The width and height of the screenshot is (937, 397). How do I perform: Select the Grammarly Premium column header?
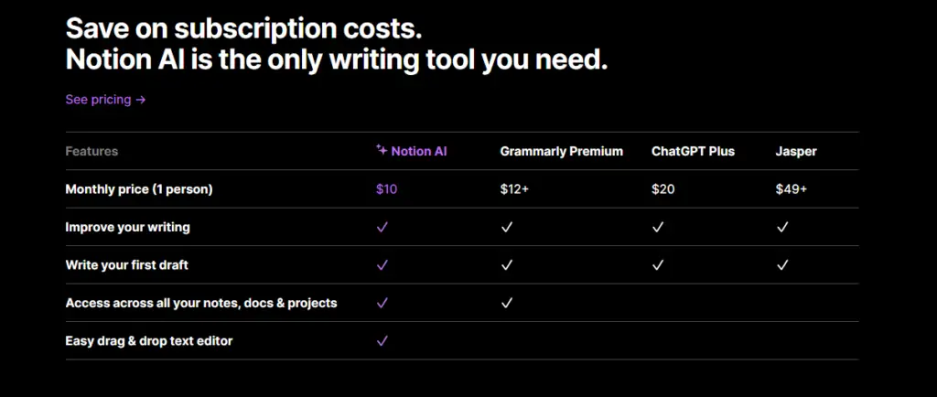[x=561, y=151]
